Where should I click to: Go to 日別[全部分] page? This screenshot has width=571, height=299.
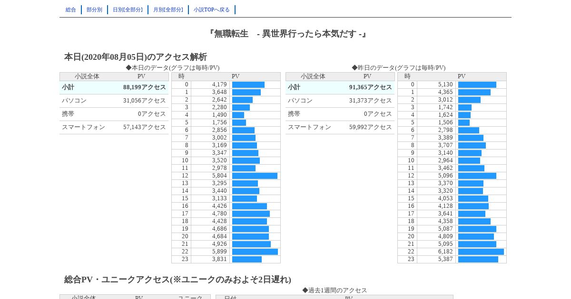click(x=128, y=9)
